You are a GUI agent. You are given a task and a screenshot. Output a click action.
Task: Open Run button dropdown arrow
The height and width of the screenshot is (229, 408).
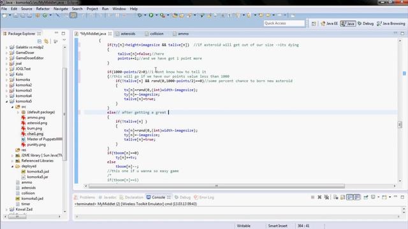pos(156,15)
